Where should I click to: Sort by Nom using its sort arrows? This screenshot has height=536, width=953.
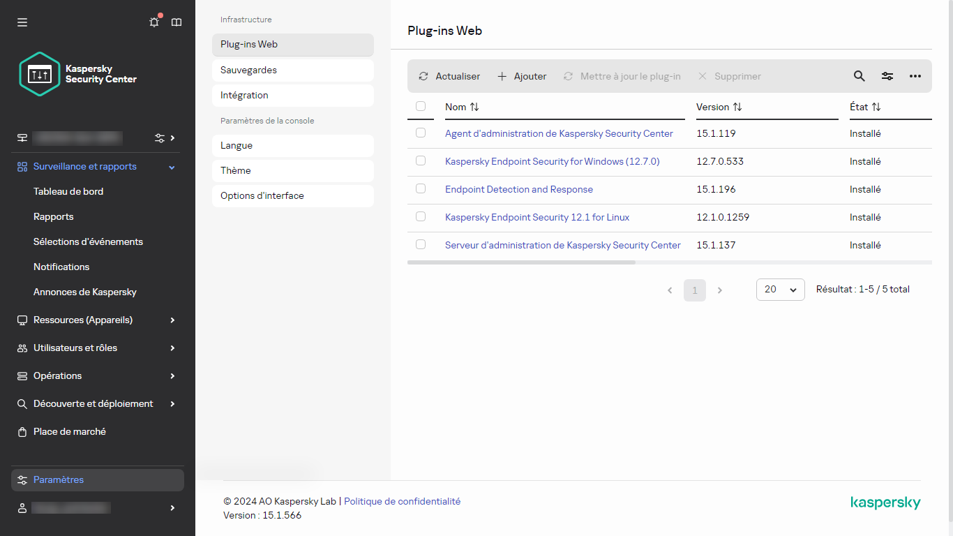(x=474, y=107)
